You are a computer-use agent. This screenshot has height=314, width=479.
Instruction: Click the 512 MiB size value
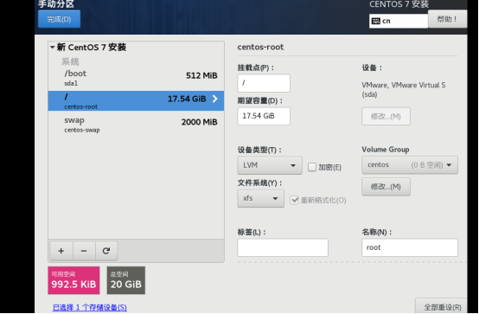point(201,75)
